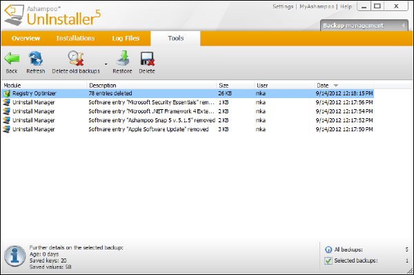
Task: Maximize the UnInstaller window
Action: click(377, 6)
